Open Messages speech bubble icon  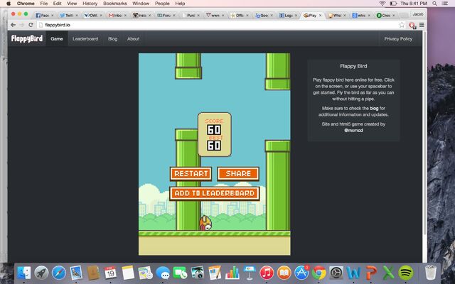pyautogui.click(x=163, y=273)
